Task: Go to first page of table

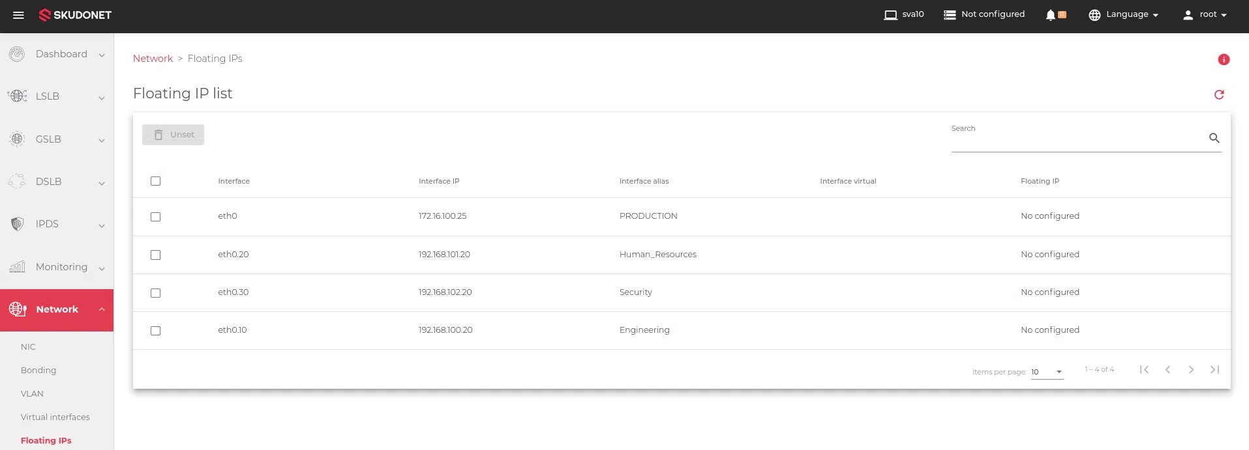Action: [1144, 370]
